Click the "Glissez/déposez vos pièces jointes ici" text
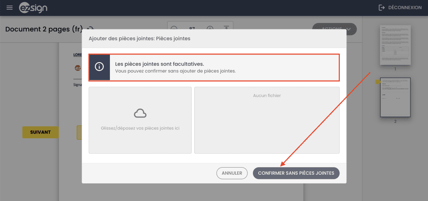 [140, 128]
